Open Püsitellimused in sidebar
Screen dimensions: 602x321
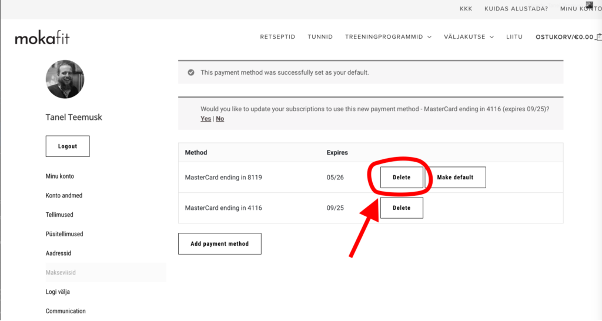[65, 234]
